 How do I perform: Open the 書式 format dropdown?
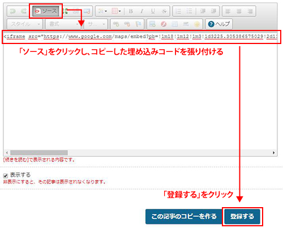63,24
